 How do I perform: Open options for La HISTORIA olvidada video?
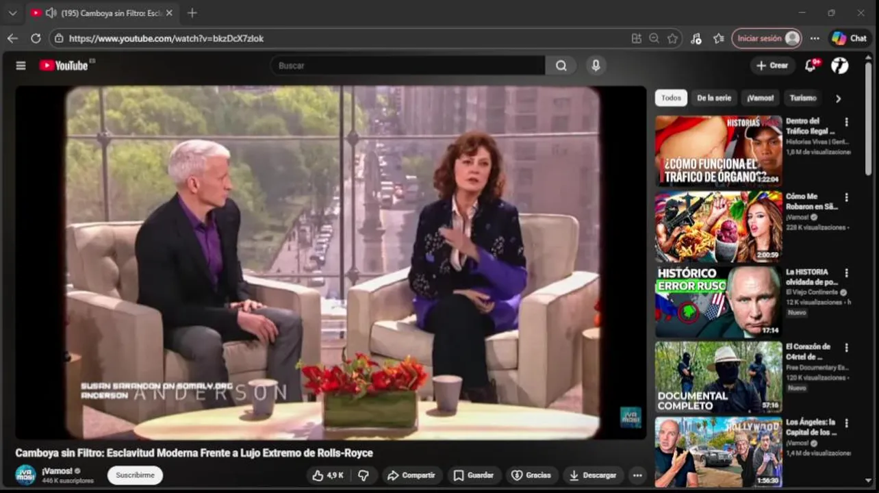pos(846,273)
